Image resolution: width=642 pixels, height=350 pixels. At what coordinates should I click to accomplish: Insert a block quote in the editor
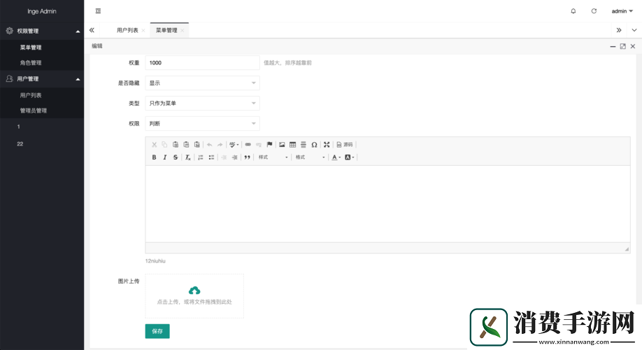pyautogui.click(x=247, y=157)
